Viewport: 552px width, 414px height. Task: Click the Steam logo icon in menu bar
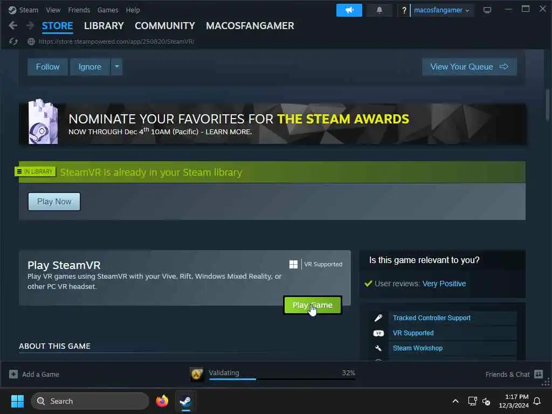(x=12, y=10)
